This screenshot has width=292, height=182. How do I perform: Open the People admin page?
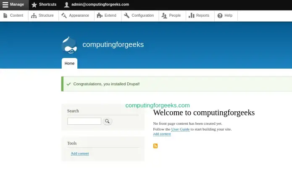[x=172, y=16]
